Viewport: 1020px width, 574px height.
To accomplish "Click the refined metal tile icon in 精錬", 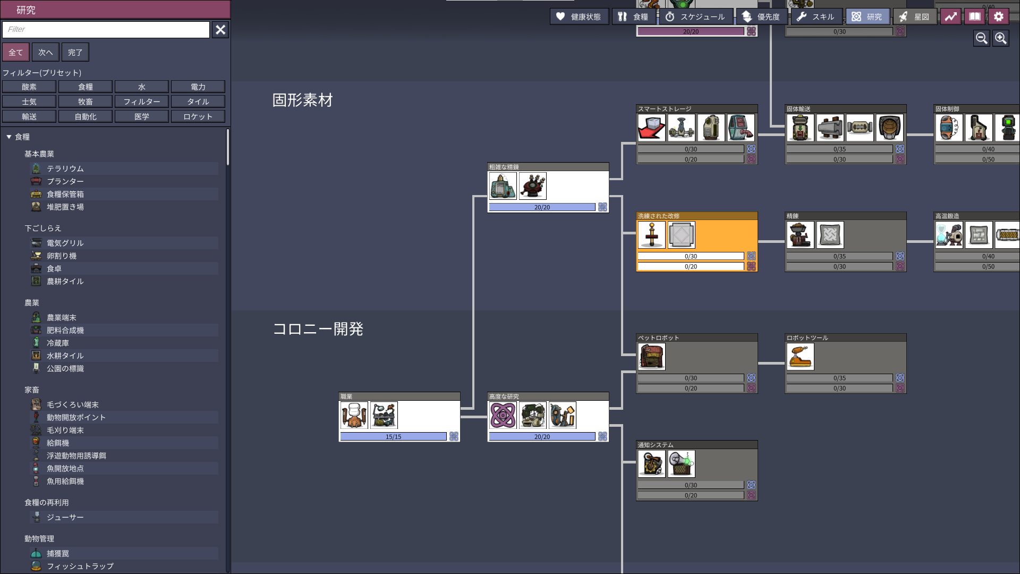I will coord(830,234).
